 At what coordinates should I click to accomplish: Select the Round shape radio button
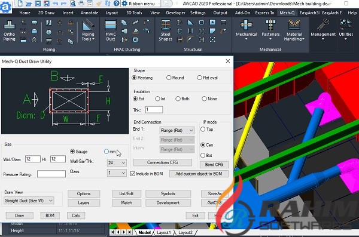[169, 78]
